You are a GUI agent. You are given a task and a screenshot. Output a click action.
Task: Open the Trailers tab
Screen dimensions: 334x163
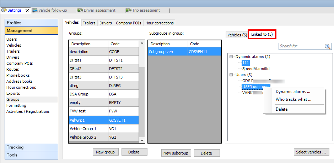click(x=89, y=23)
